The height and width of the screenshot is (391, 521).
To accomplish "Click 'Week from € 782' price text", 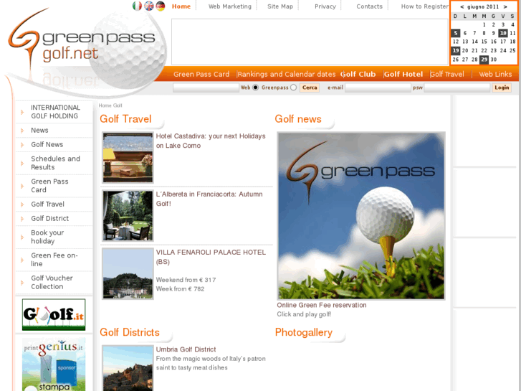I will pyautogui.click(x=181, y=289).
